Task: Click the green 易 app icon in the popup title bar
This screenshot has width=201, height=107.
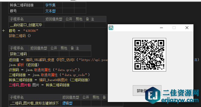Action: tap(111, 28)
